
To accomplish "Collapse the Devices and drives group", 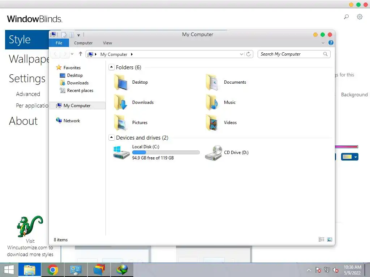I will click(x=112, y=137).
